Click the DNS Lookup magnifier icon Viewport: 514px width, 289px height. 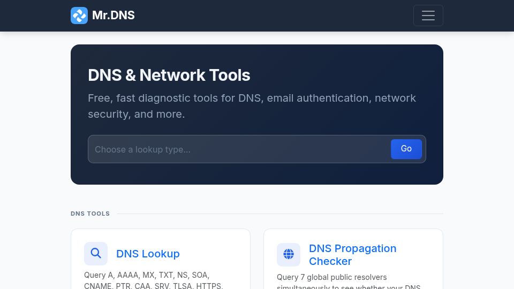click(96, 254)
